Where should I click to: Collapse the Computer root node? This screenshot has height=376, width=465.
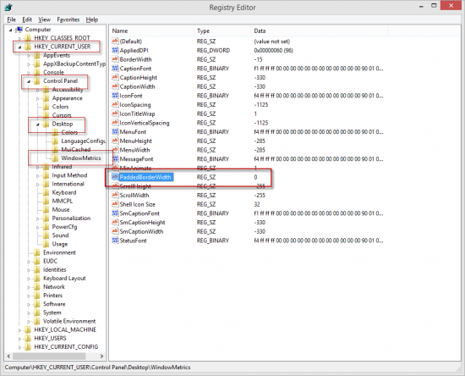[x=11, y=30]
